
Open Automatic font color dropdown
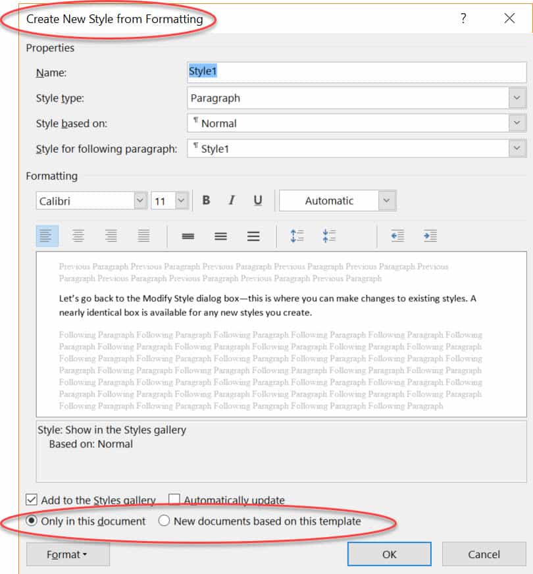pos(387,201)
